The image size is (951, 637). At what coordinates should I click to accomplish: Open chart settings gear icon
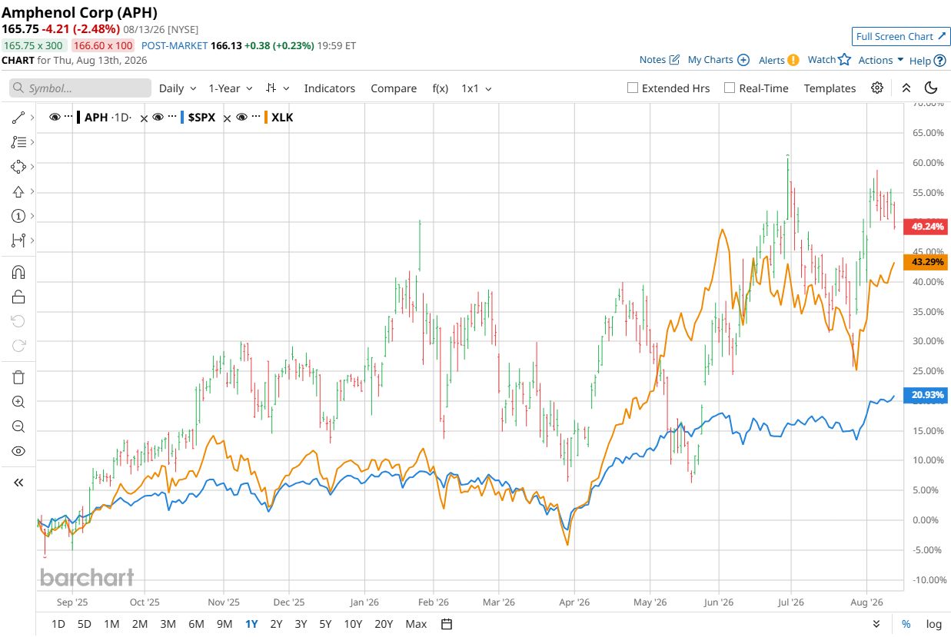(877, 88)
